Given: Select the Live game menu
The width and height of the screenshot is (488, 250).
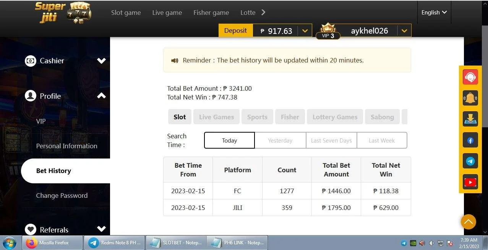Looking at the screenshot, I should click(x=167, y=13).
